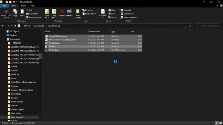The image size is (223, 125).
Task: Click Documents in address breadcrumb
Action: (x=39, y=26)
